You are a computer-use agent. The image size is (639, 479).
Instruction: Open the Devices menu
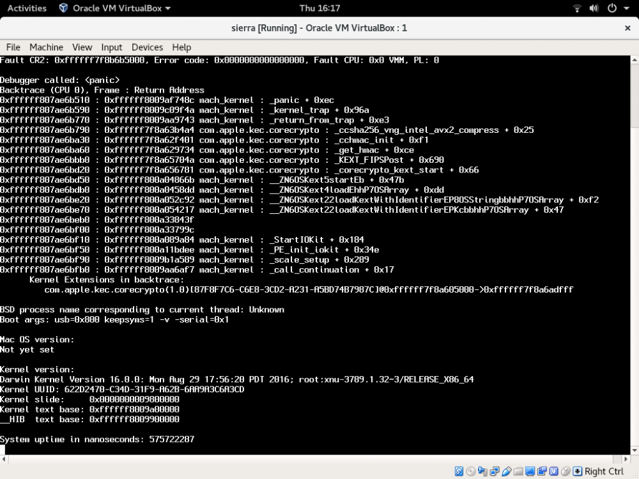point(147,47)
